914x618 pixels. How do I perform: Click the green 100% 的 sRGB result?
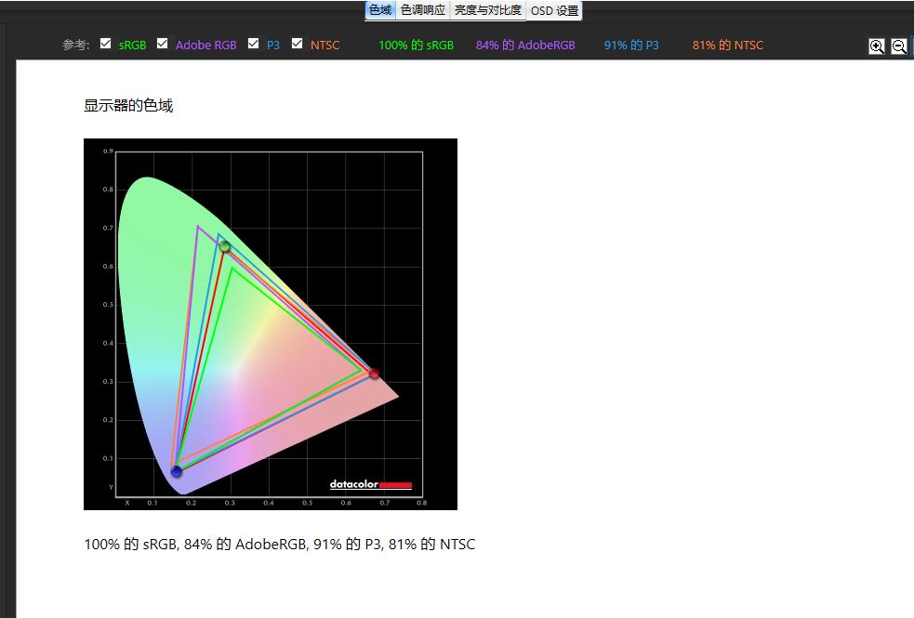click(x=416, y=44)
